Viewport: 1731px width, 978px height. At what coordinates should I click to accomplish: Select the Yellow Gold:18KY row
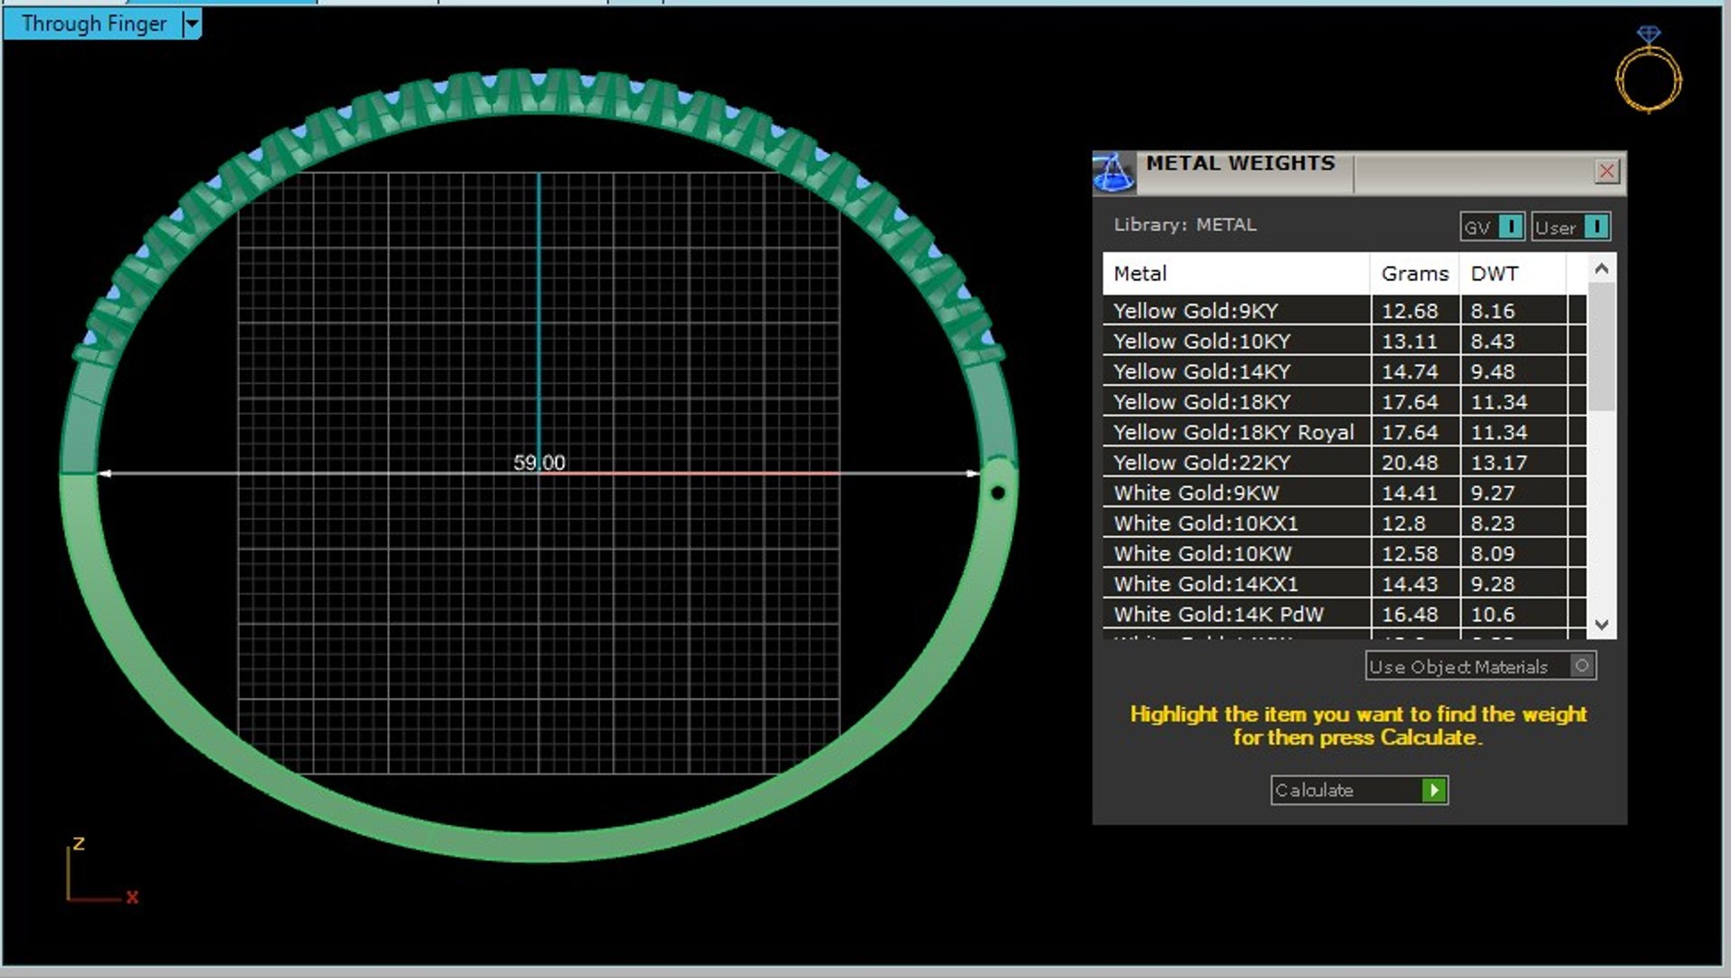(x=1344, y=402)
